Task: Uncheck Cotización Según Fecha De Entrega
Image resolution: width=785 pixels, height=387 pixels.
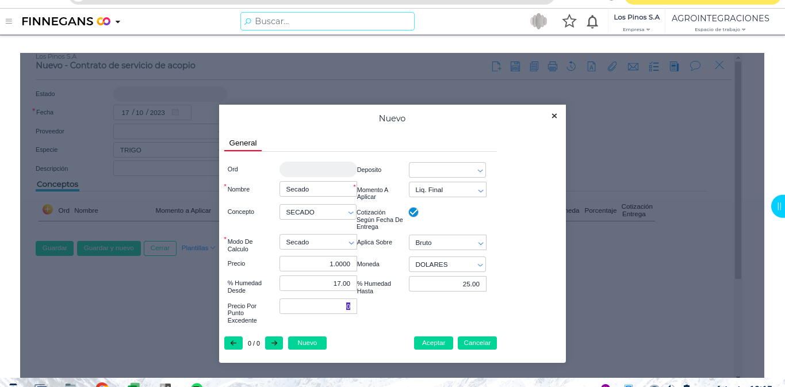Action: click(413, 212)
